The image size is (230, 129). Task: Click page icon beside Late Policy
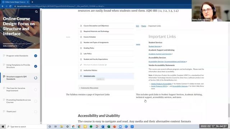pyautogui.click(x=81, y=54)
